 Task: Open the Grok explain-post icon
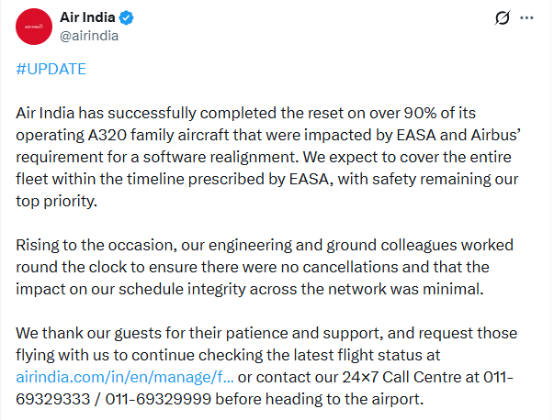pos(502,18)
